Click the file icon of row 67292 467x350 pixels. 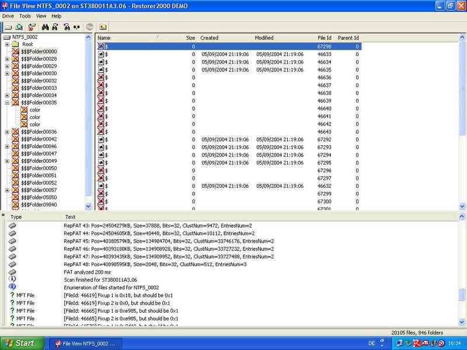[101, 139]
